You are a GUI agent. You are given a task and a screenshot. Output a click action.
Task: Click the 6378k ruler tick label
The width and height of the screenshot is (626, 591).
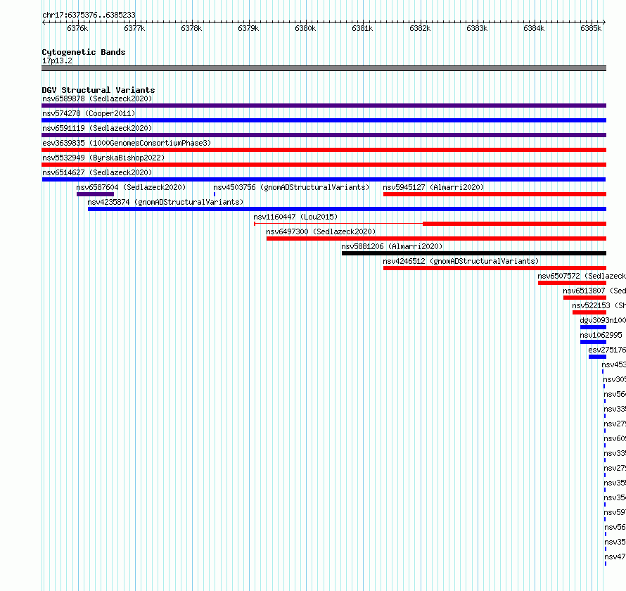point(191,28)
